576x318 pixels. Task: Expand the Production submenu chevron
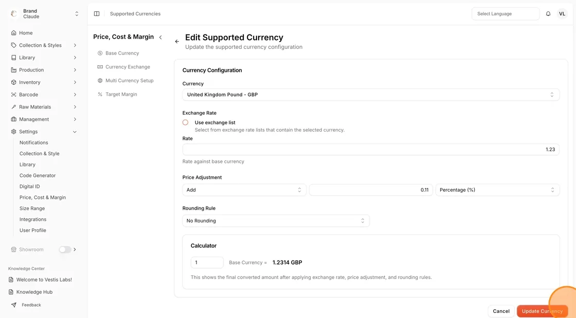75,70
